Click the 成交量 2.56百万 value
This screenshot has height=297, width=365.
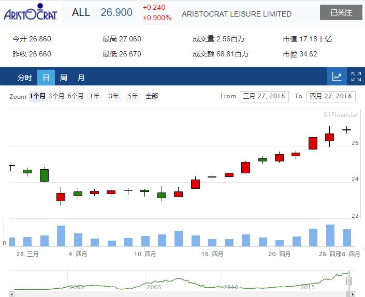(x=218, y=39)
